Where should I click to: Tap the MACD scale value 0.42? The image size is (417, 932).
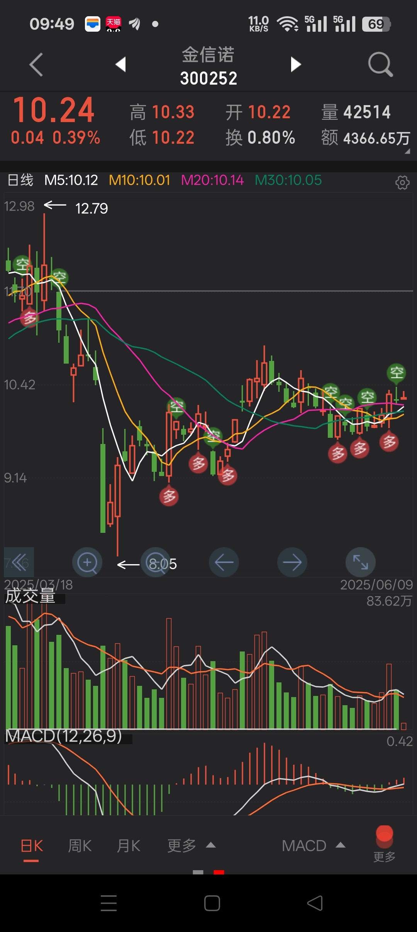pos(400,741)
